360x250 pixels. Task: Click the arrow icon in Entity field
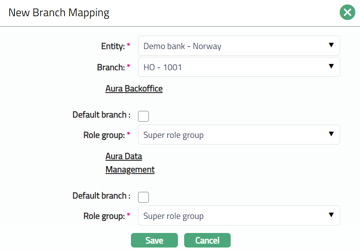tap(331, 45)
